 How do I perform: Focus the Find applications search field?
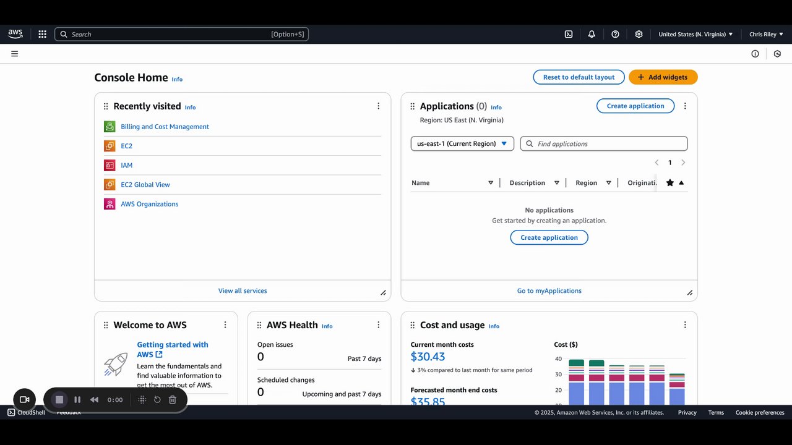point(604,143)
